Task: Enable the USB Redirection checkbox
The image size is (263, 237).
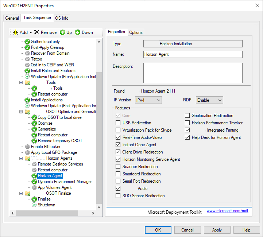Action: pos(118,123)
